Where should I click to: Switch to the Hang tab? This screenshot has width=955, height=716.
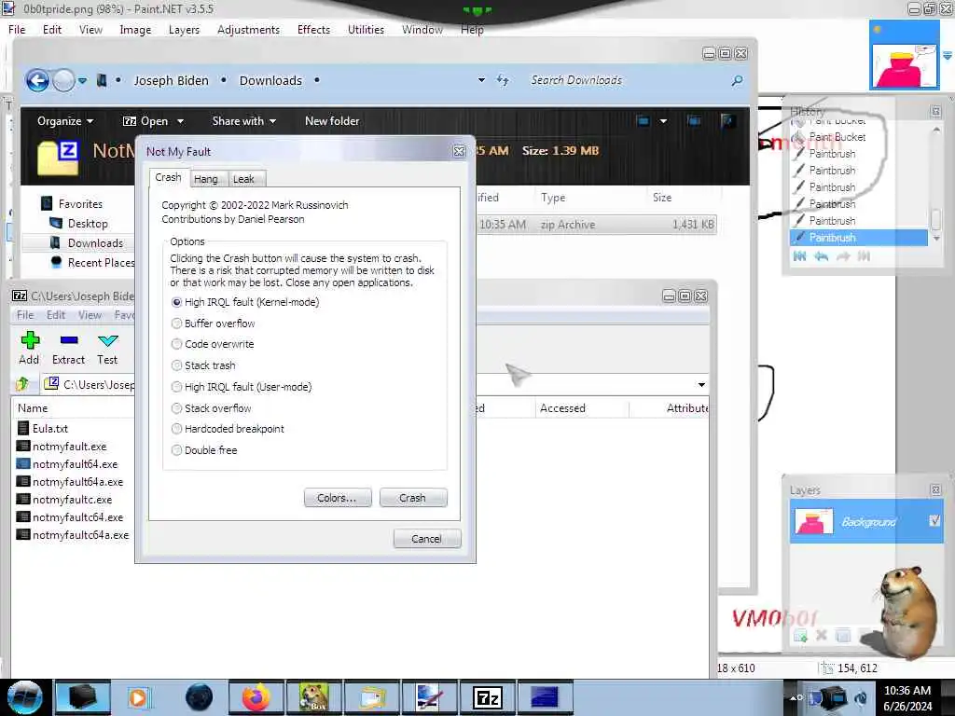click(206, 179)
